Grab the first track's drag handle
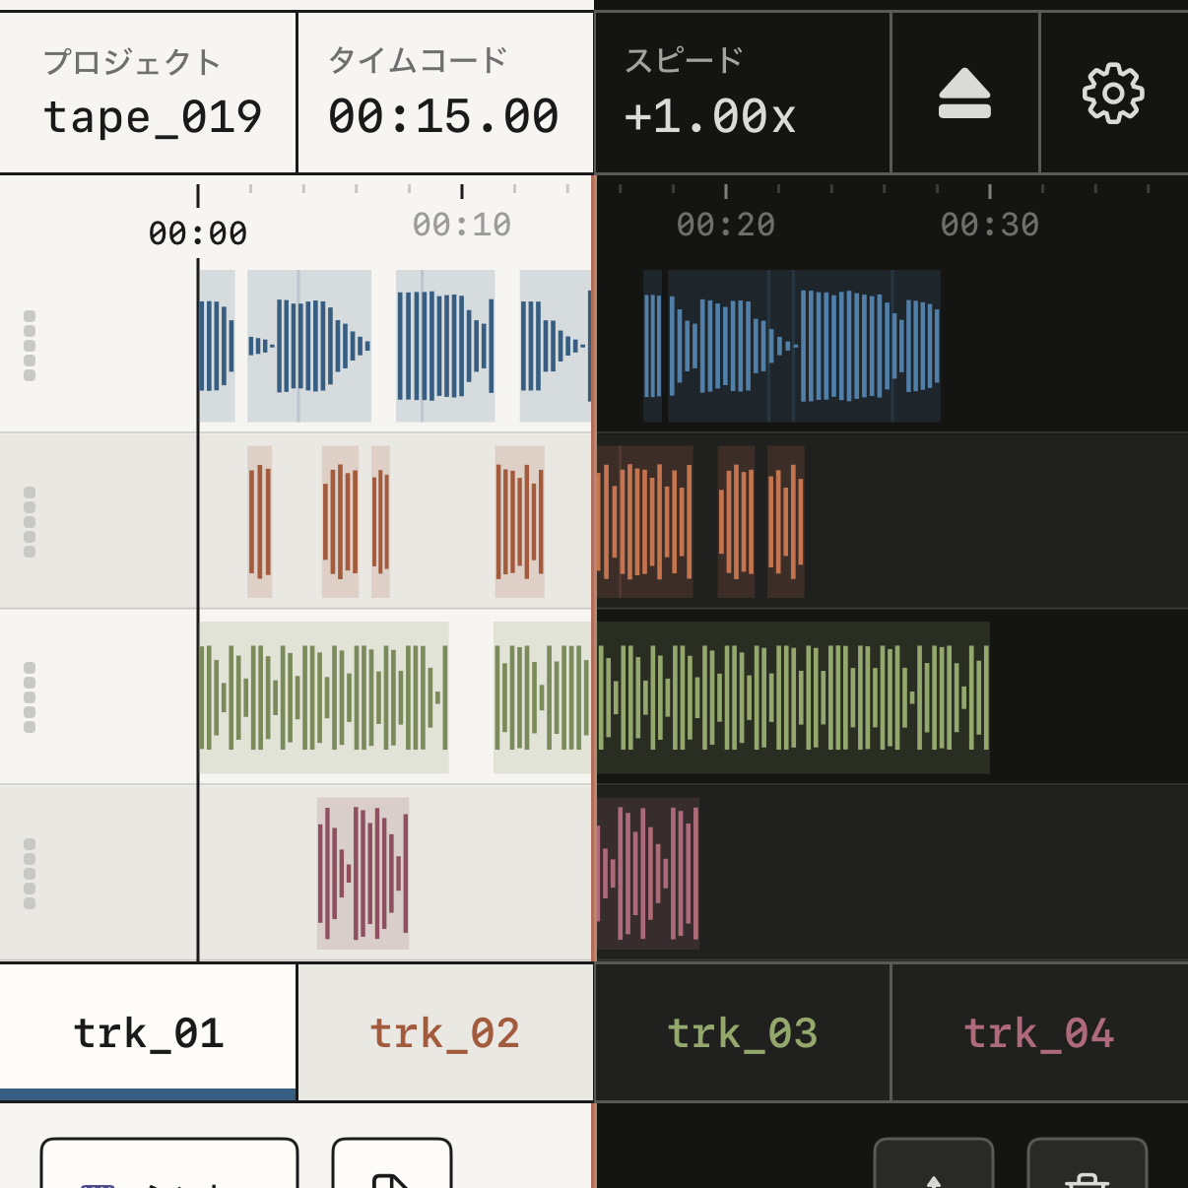The width and height of the screenshot is (1188, 1188). [x=30, y=346]
